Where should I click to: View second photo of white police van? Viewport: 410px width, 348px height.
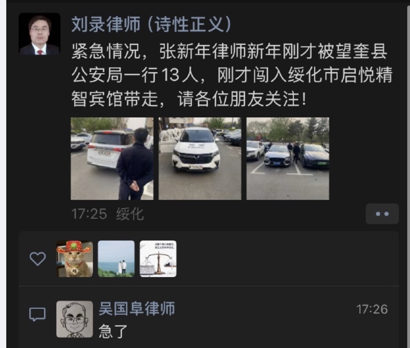point(200,159)
